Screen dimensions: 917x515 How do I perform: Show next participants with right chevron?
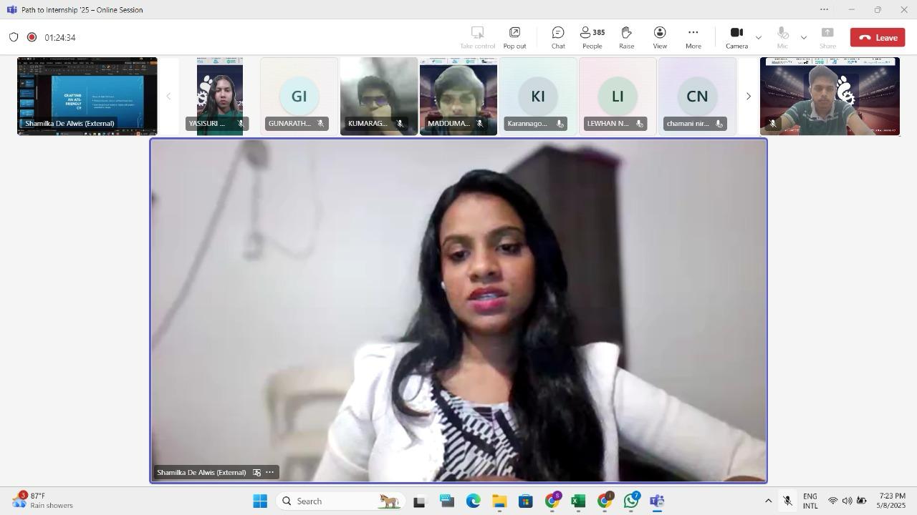pyautogui.click(x=748, y=97)
